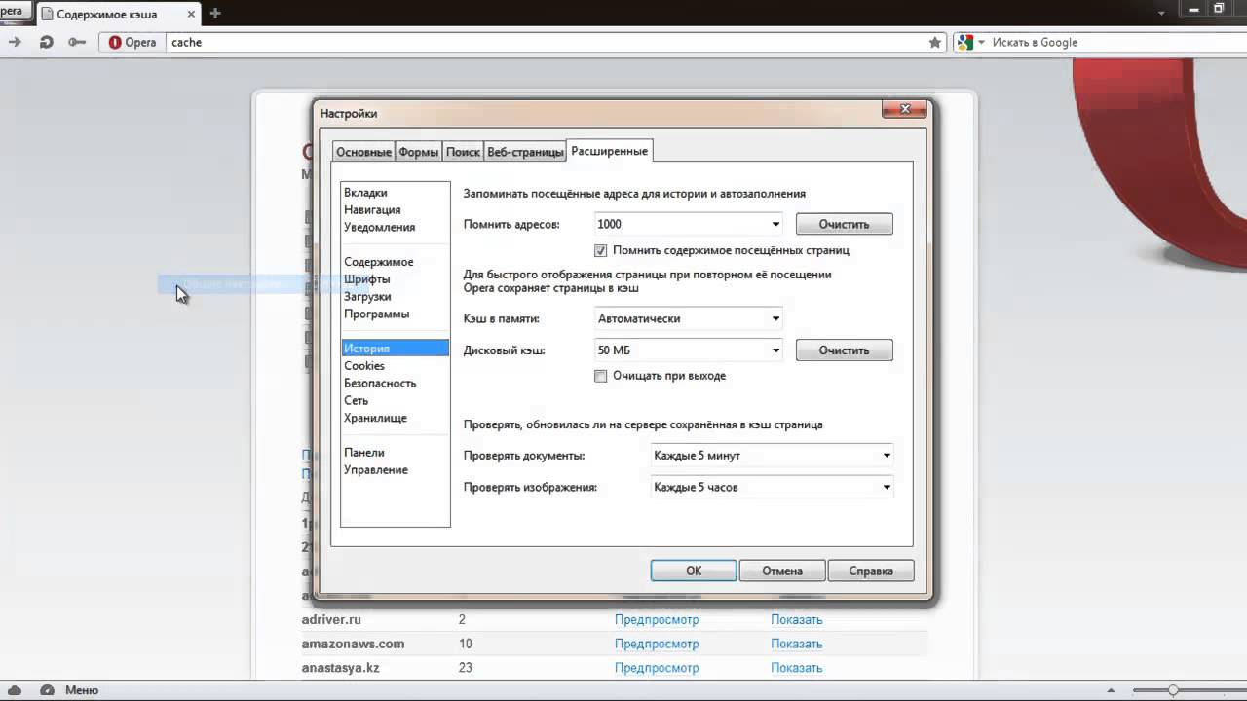The height and width of the screenshot is (701, 1247).
Task: Open the tab list arrow at the top right
Action: pyautogui.click(x=1161, y=13)
